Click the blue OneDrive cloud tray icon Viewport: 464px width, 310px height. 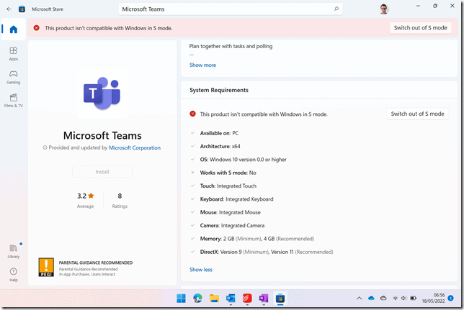pyautogui.click(x=371, y=298)
